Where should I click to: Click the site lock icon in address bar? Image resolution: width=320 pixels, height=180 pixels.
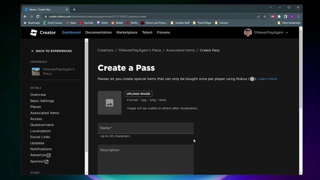pos(45,16)
